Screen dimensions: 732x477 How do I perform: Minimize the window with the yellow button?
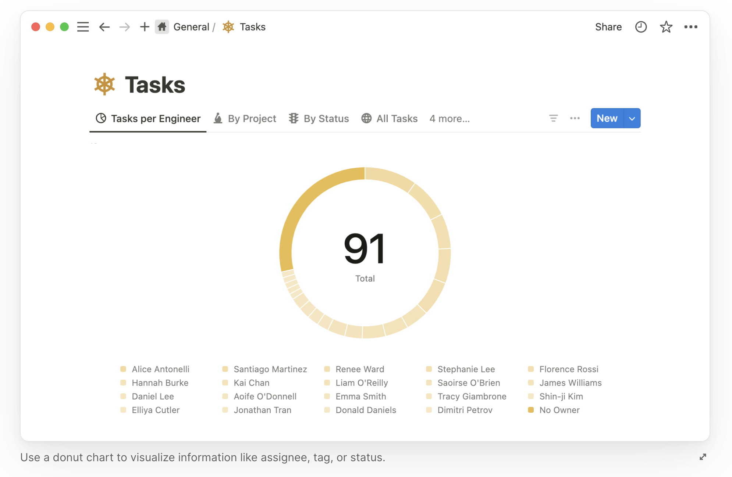click(x=50, y=27)
